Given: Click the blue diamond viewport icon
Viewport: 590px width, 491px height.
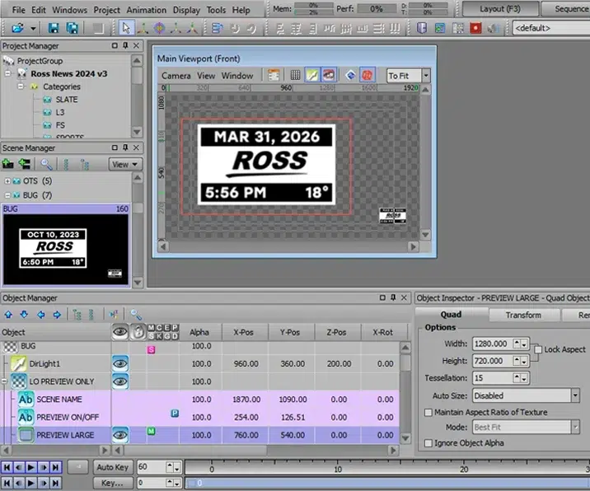Looking at the screenshot, I should click(x=350, y=75).
